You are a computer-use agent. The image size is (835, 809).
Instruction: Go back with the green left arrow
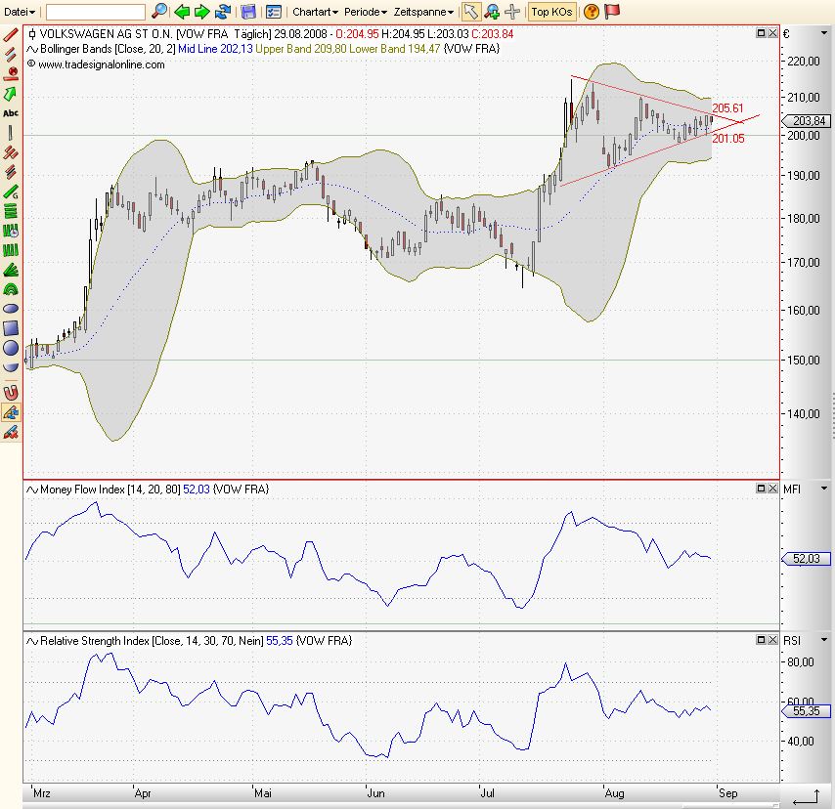[x=182, y=11]
